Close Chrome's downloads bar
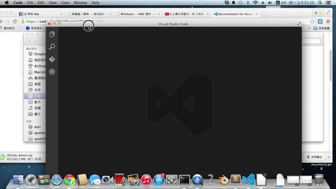 point(329,157)
